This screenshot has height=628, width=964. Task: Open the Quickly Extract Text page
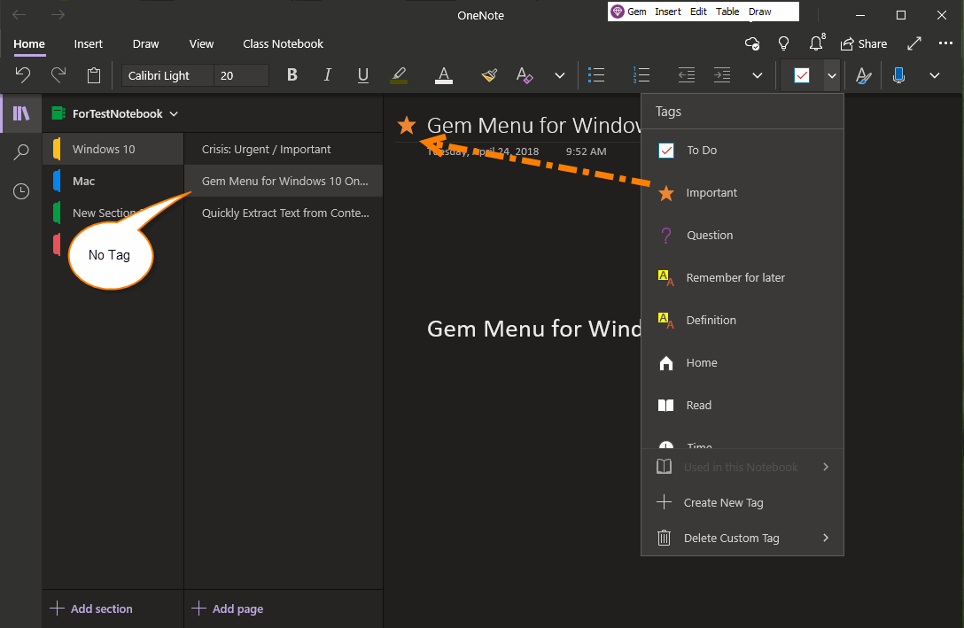(x=284, y=213)
